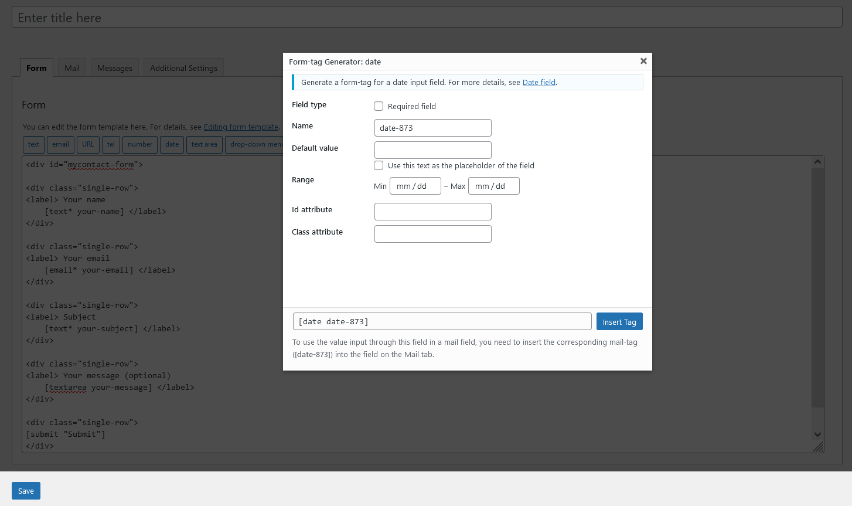Focus the Default value input
Viewport: 852px width, 506px height.
(433, 150)
